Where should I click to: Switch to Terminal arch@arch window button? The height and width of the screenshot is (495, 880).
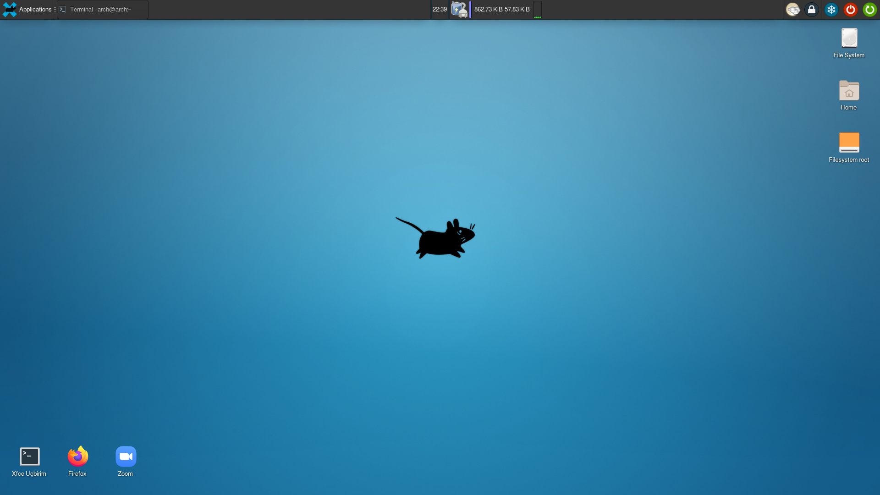click(x=101, y=10)
